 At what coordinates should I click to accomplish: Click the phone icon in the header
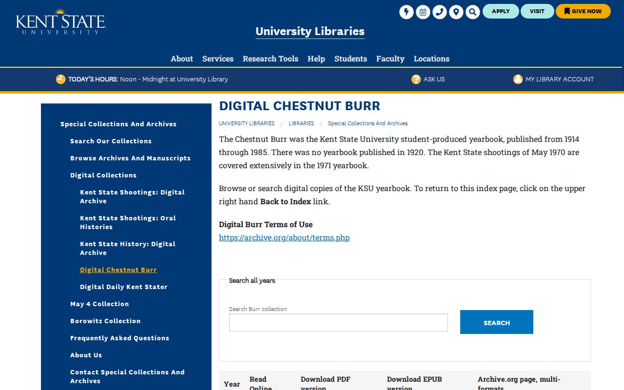coord(440,12)
